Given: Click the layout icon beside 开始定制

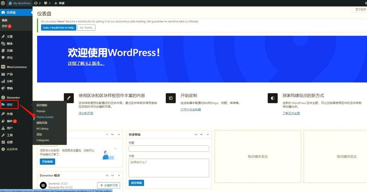Looking at the screenshot, I should (171, 98).
